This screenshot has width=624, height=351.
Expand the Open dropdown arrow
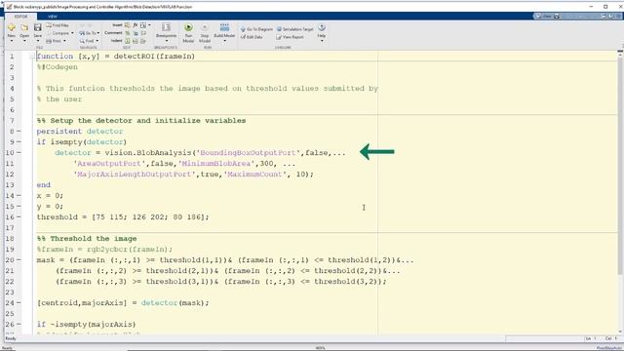pyautogui.click(x=24, y=41)
